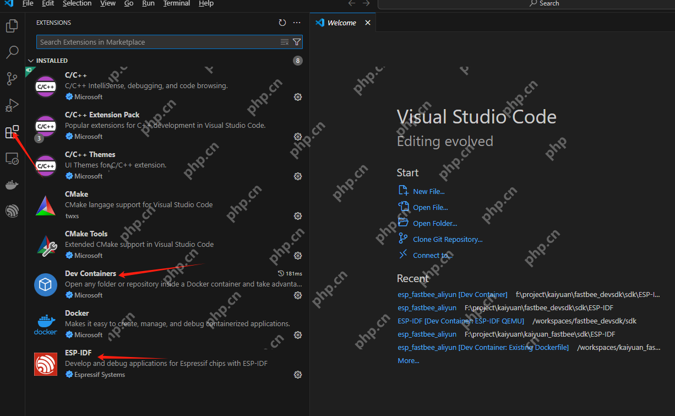Click the filter extensions funnel icon
Image resolution: width=675 pixels, height=416 pixels.
[x=297, y=42]
